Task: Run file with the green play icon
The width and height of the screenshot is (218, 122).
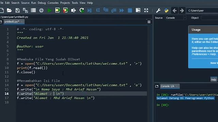Action: (x=49, y=11)
